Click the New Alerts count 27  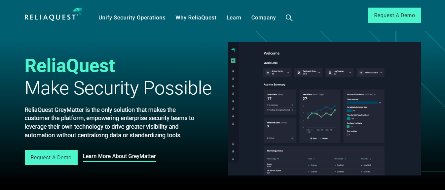(x=305, y=99)
